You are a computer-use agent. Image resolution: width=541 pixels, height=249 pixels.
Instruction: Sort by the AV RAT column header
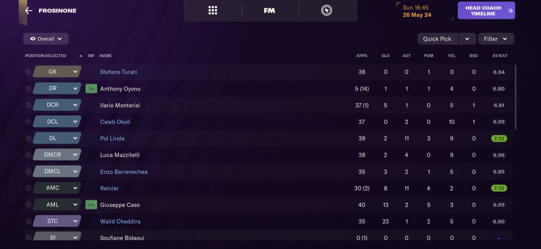500,56
